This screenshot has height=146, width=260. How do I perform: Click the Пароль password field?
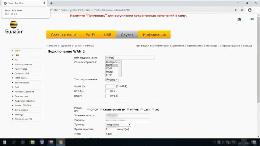coord(127,120)
